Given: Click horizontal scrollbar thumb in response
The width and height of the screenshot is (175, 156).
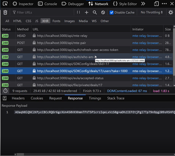Looking at the screenshot, I should pyautogui.click(x=20, y=154).
